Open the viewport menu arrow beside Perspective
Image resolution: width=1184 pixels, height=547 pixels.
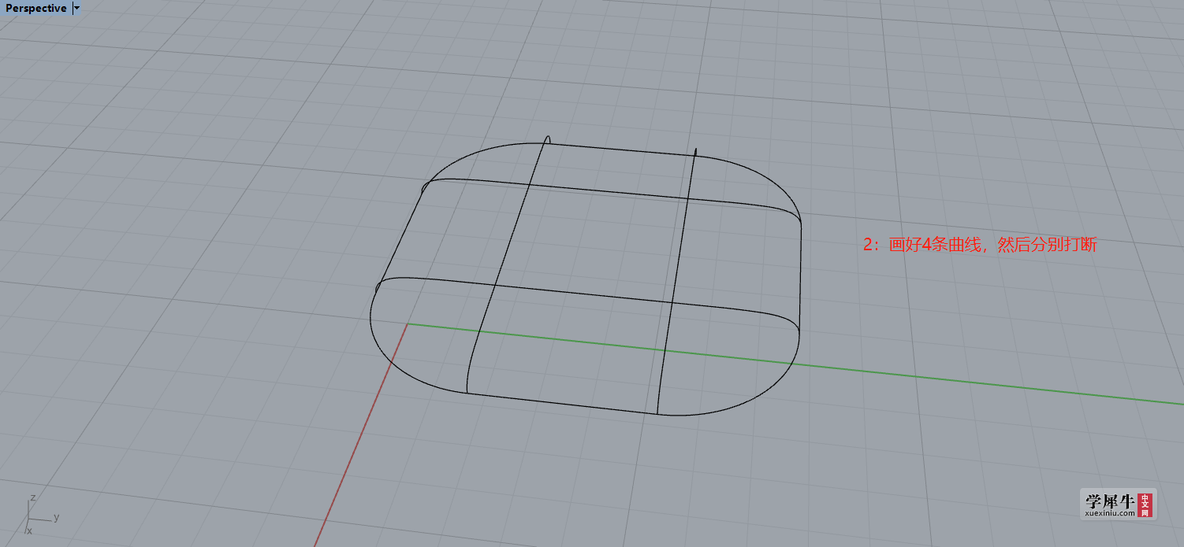(76, 9)
